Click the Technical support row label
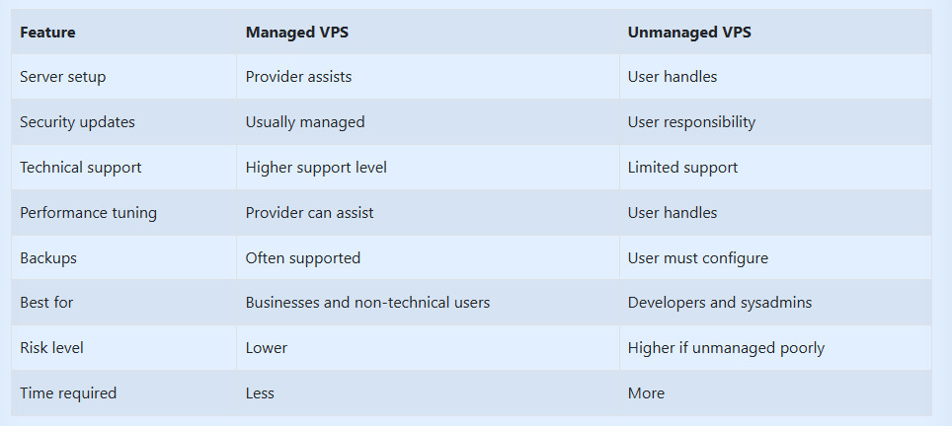 coord(81,168)
